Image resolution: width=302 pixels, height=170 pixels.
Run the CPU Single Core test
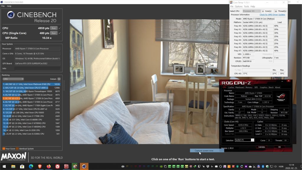54,33
